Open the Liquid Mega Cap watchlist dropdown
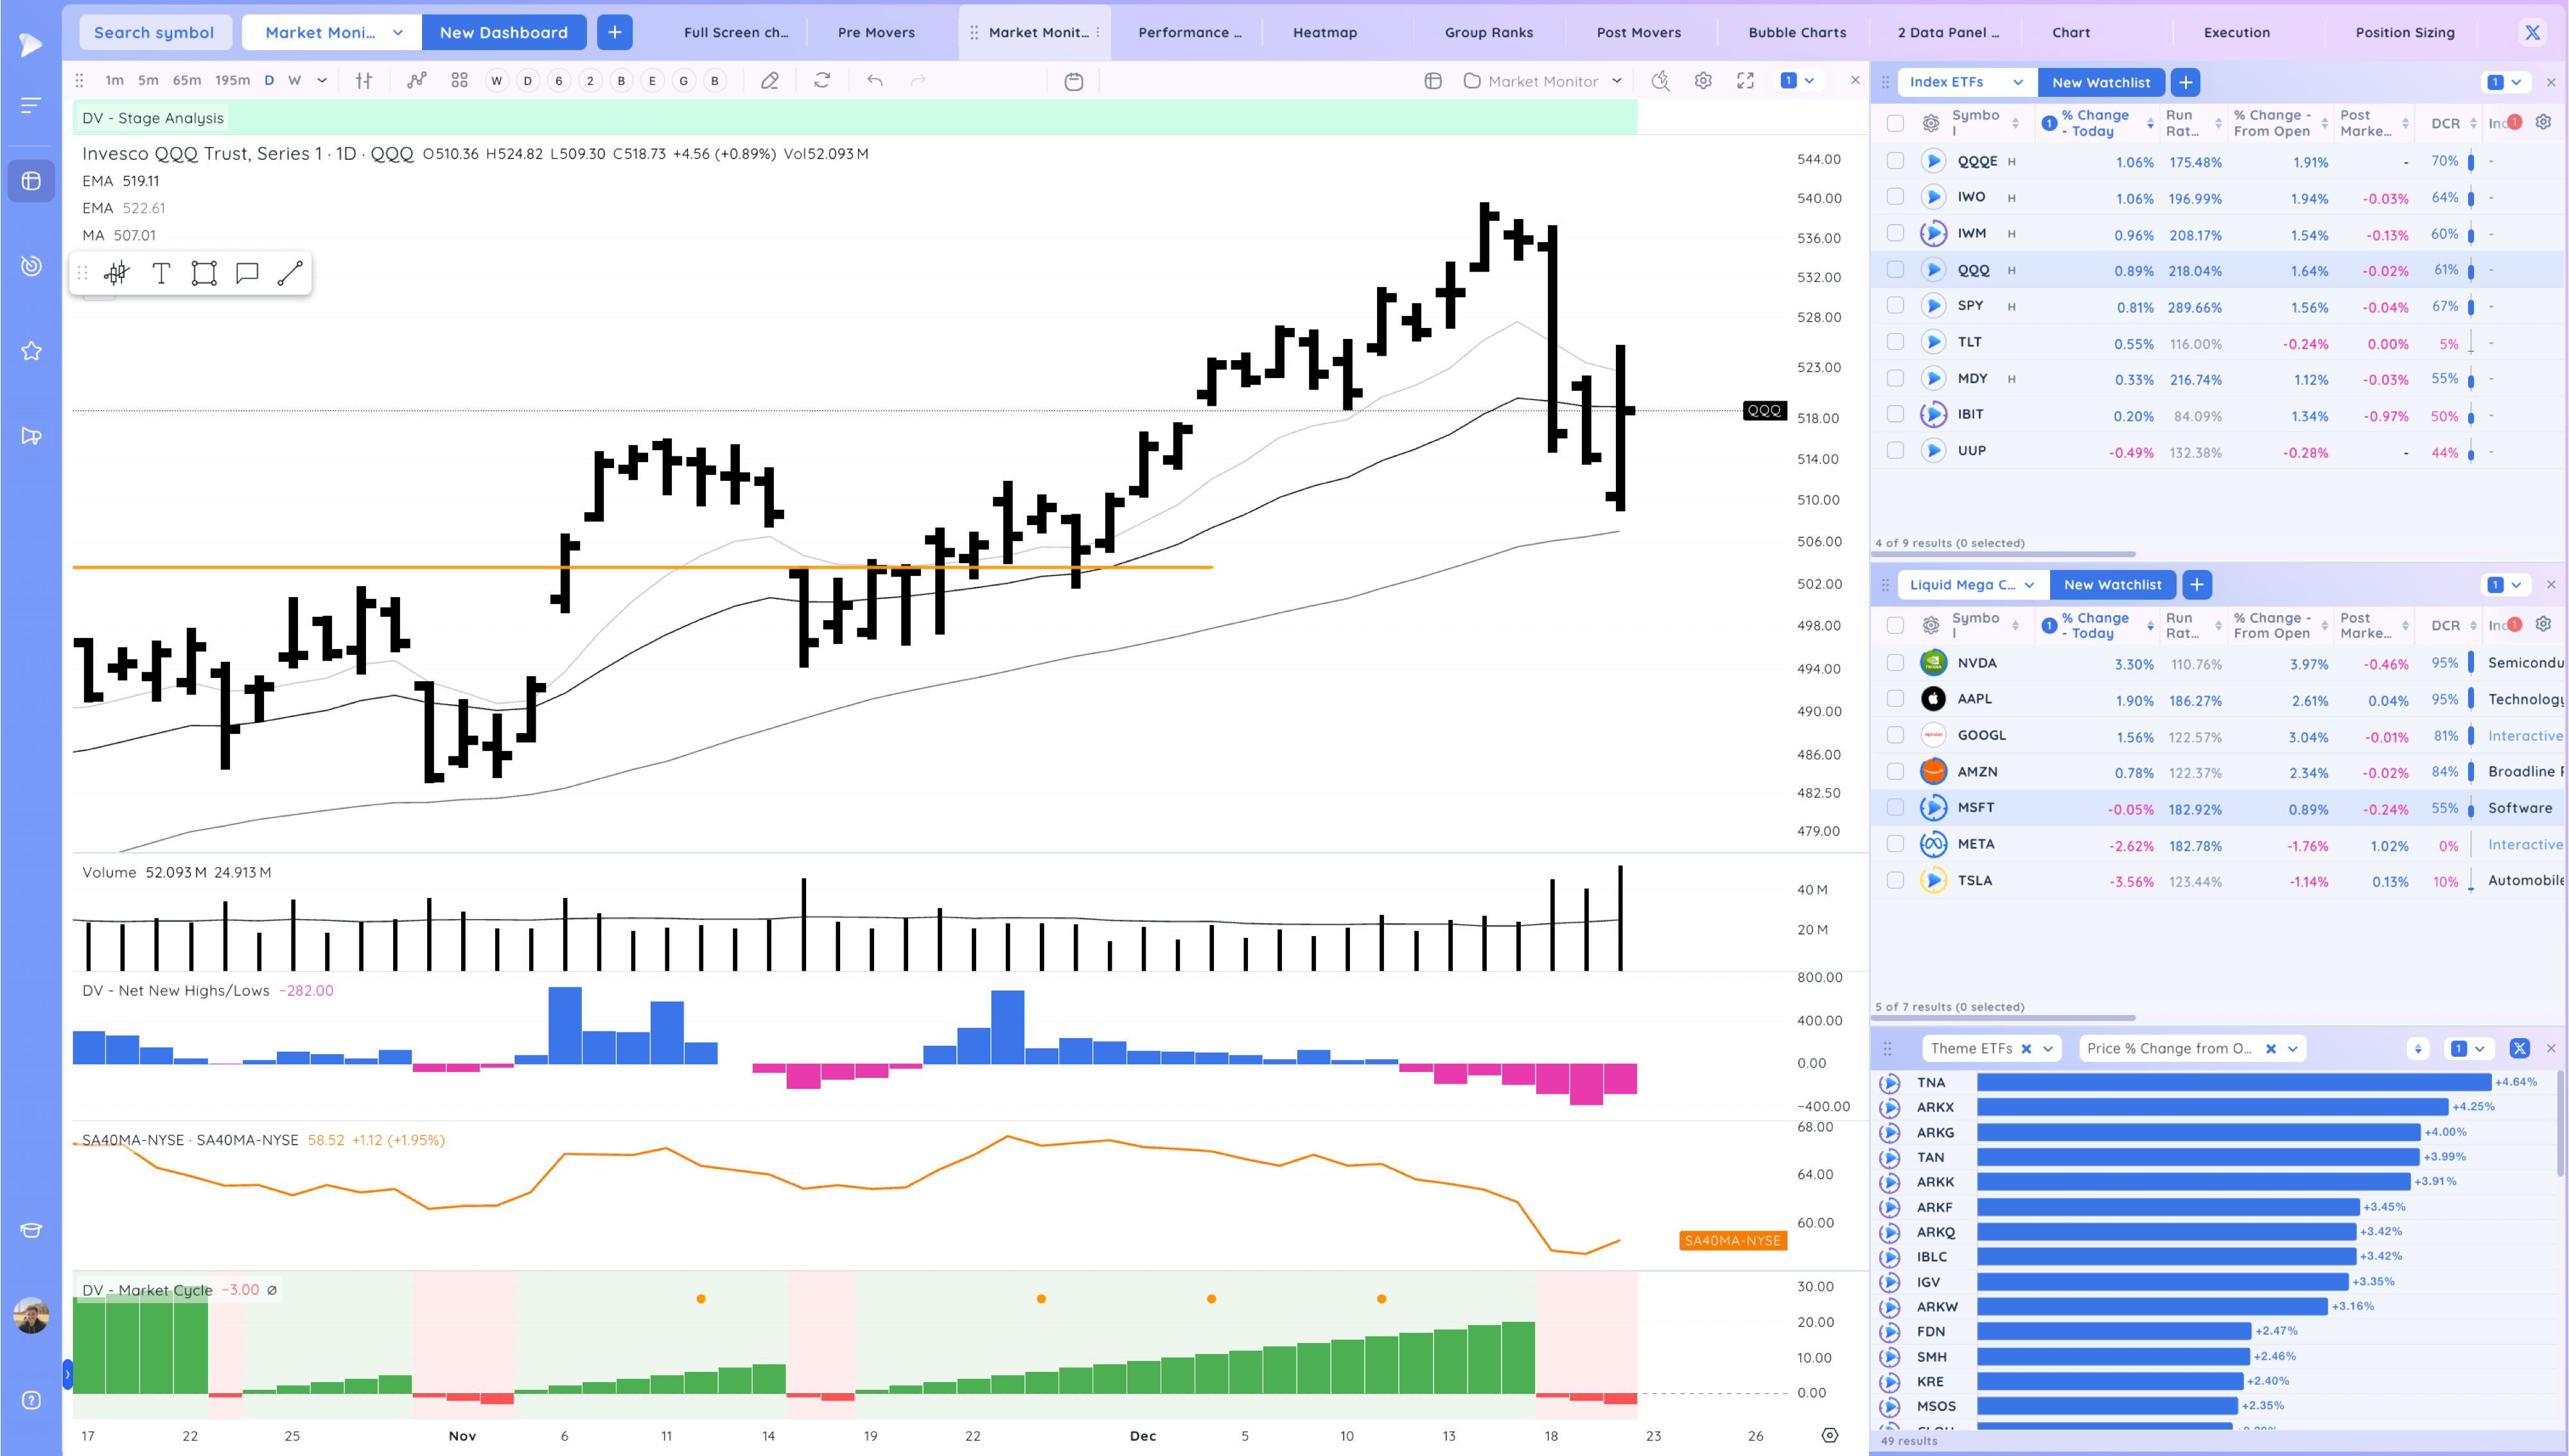Viewport: 2569px width, 1456px height. coord(2029,585)
